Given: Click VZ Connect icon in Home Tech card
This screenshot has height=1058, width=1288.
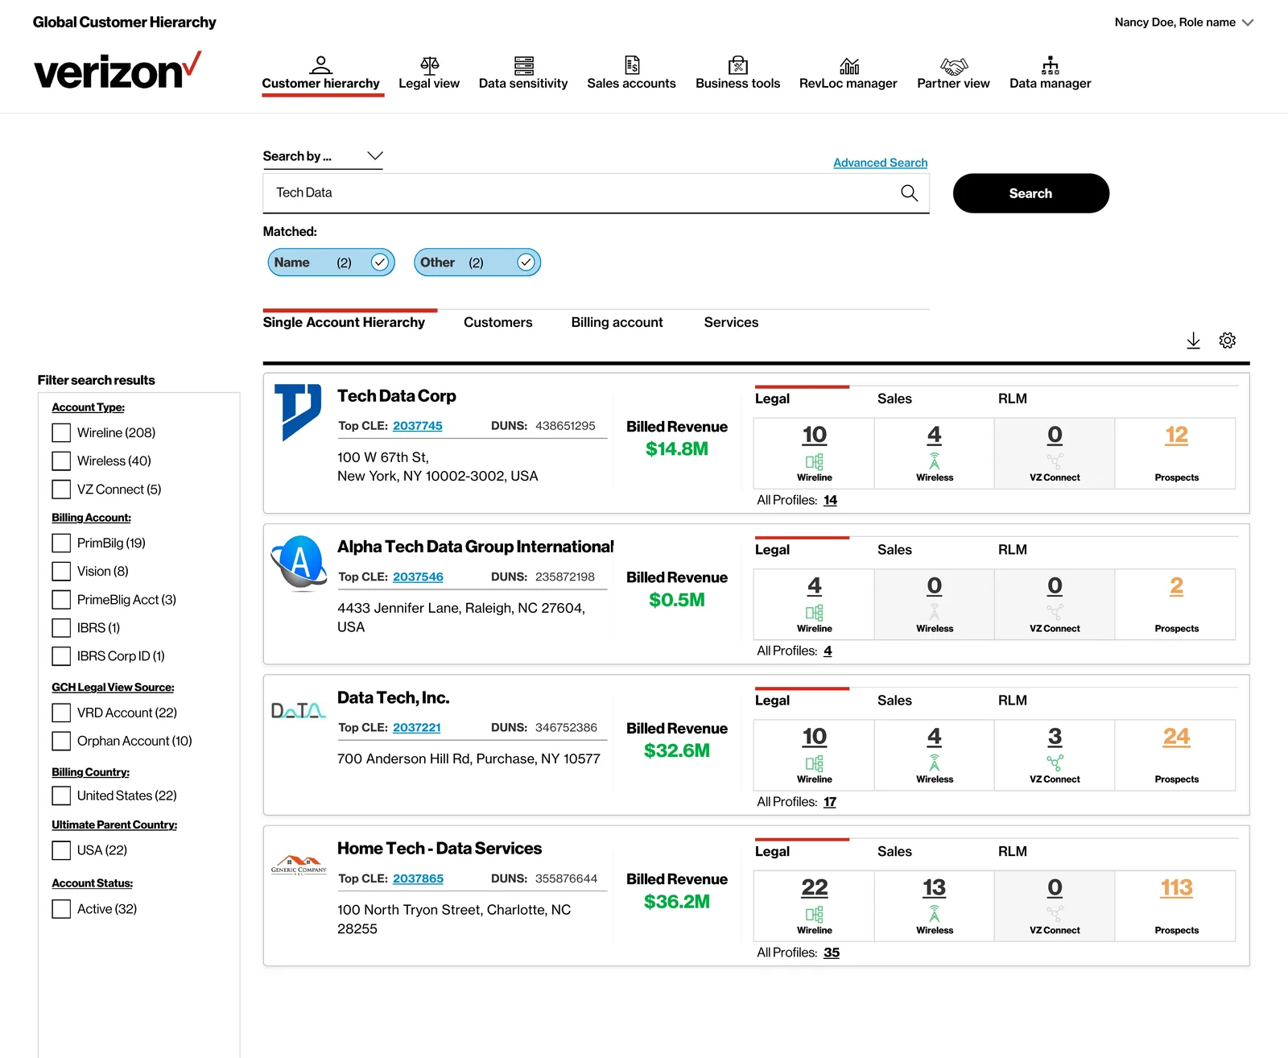Looking at the screenshot, I should (x=1055, y=915).
